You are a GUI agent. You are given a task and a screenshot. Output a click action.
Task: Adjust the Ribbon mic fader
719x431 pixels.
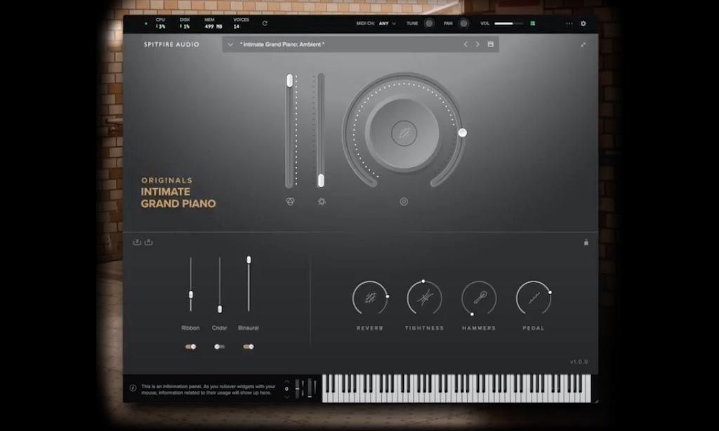tap(191, 294)
